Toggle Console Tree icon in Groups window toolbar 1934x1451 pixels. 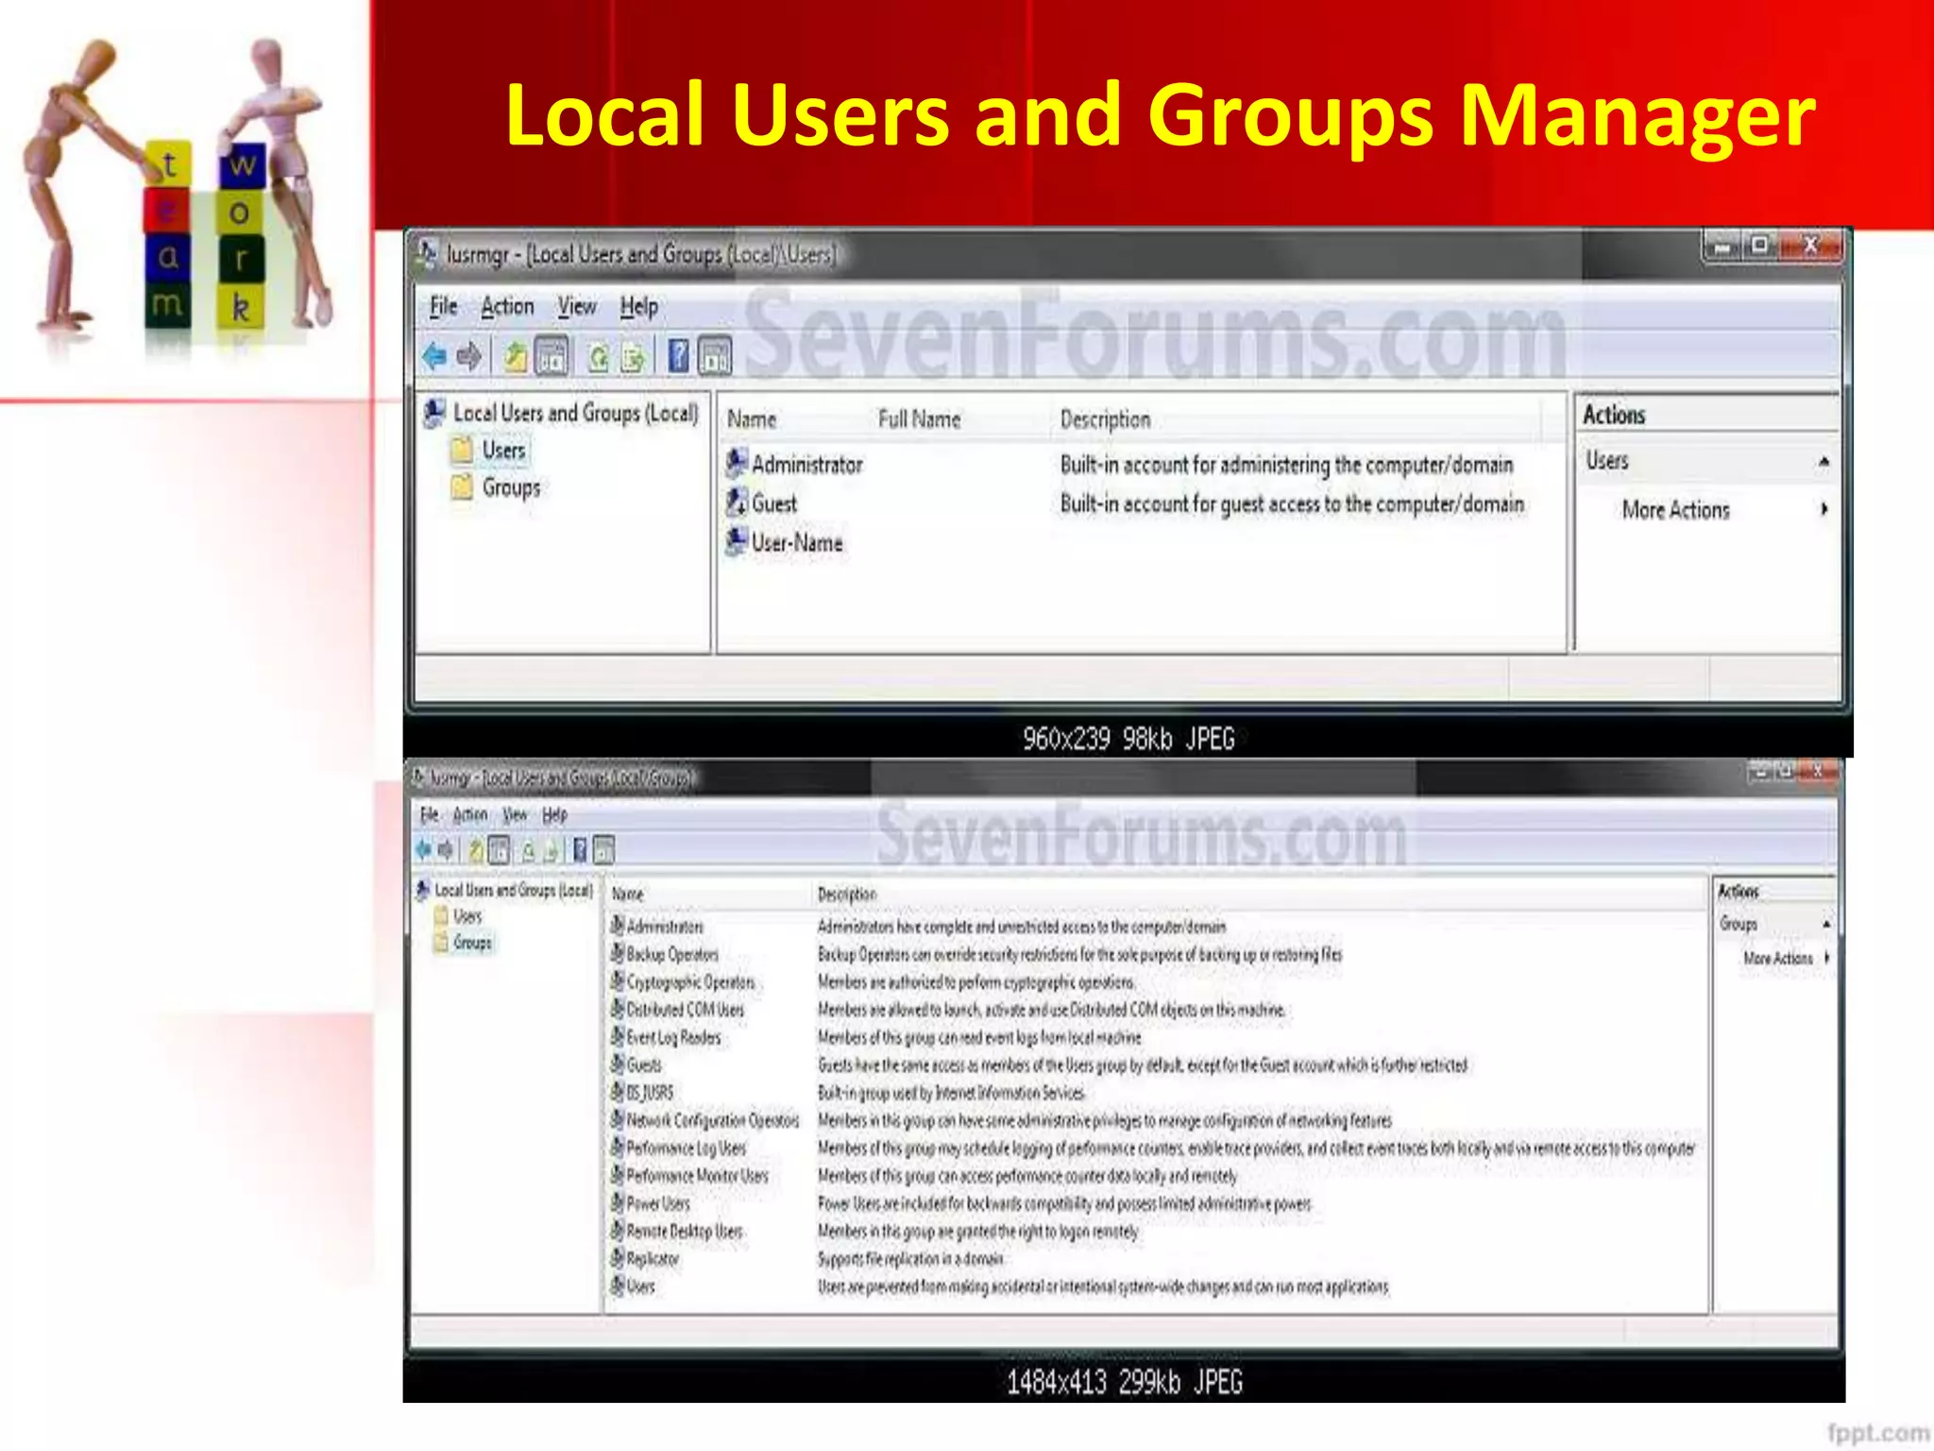[499, 850]
